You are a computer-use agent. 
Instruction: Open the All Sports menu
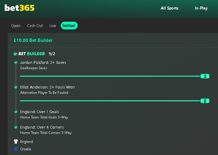[169, 8]
